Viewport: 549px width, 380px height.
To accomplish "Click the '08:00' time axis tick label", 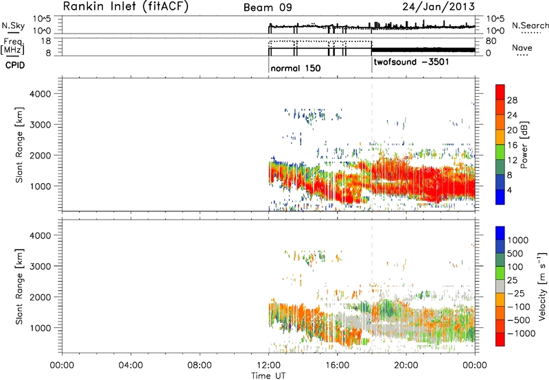I will 200,366.
